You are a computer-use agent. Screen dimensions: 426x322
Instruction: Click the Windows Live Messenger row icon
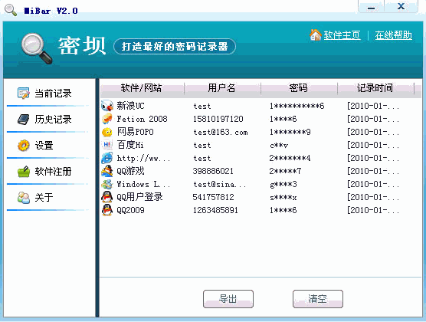coord(107,184)
